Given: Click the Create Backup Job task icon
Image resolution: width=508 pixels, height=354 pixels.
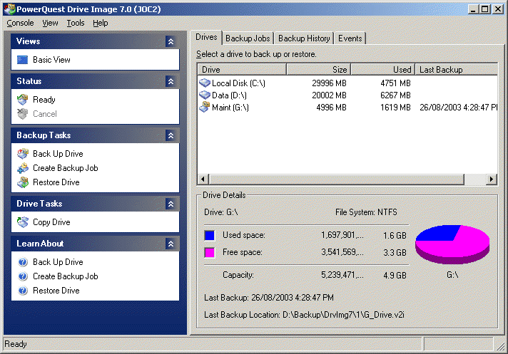Looking at the screenshot, I should pyautogui.click(x=23, y=168).
